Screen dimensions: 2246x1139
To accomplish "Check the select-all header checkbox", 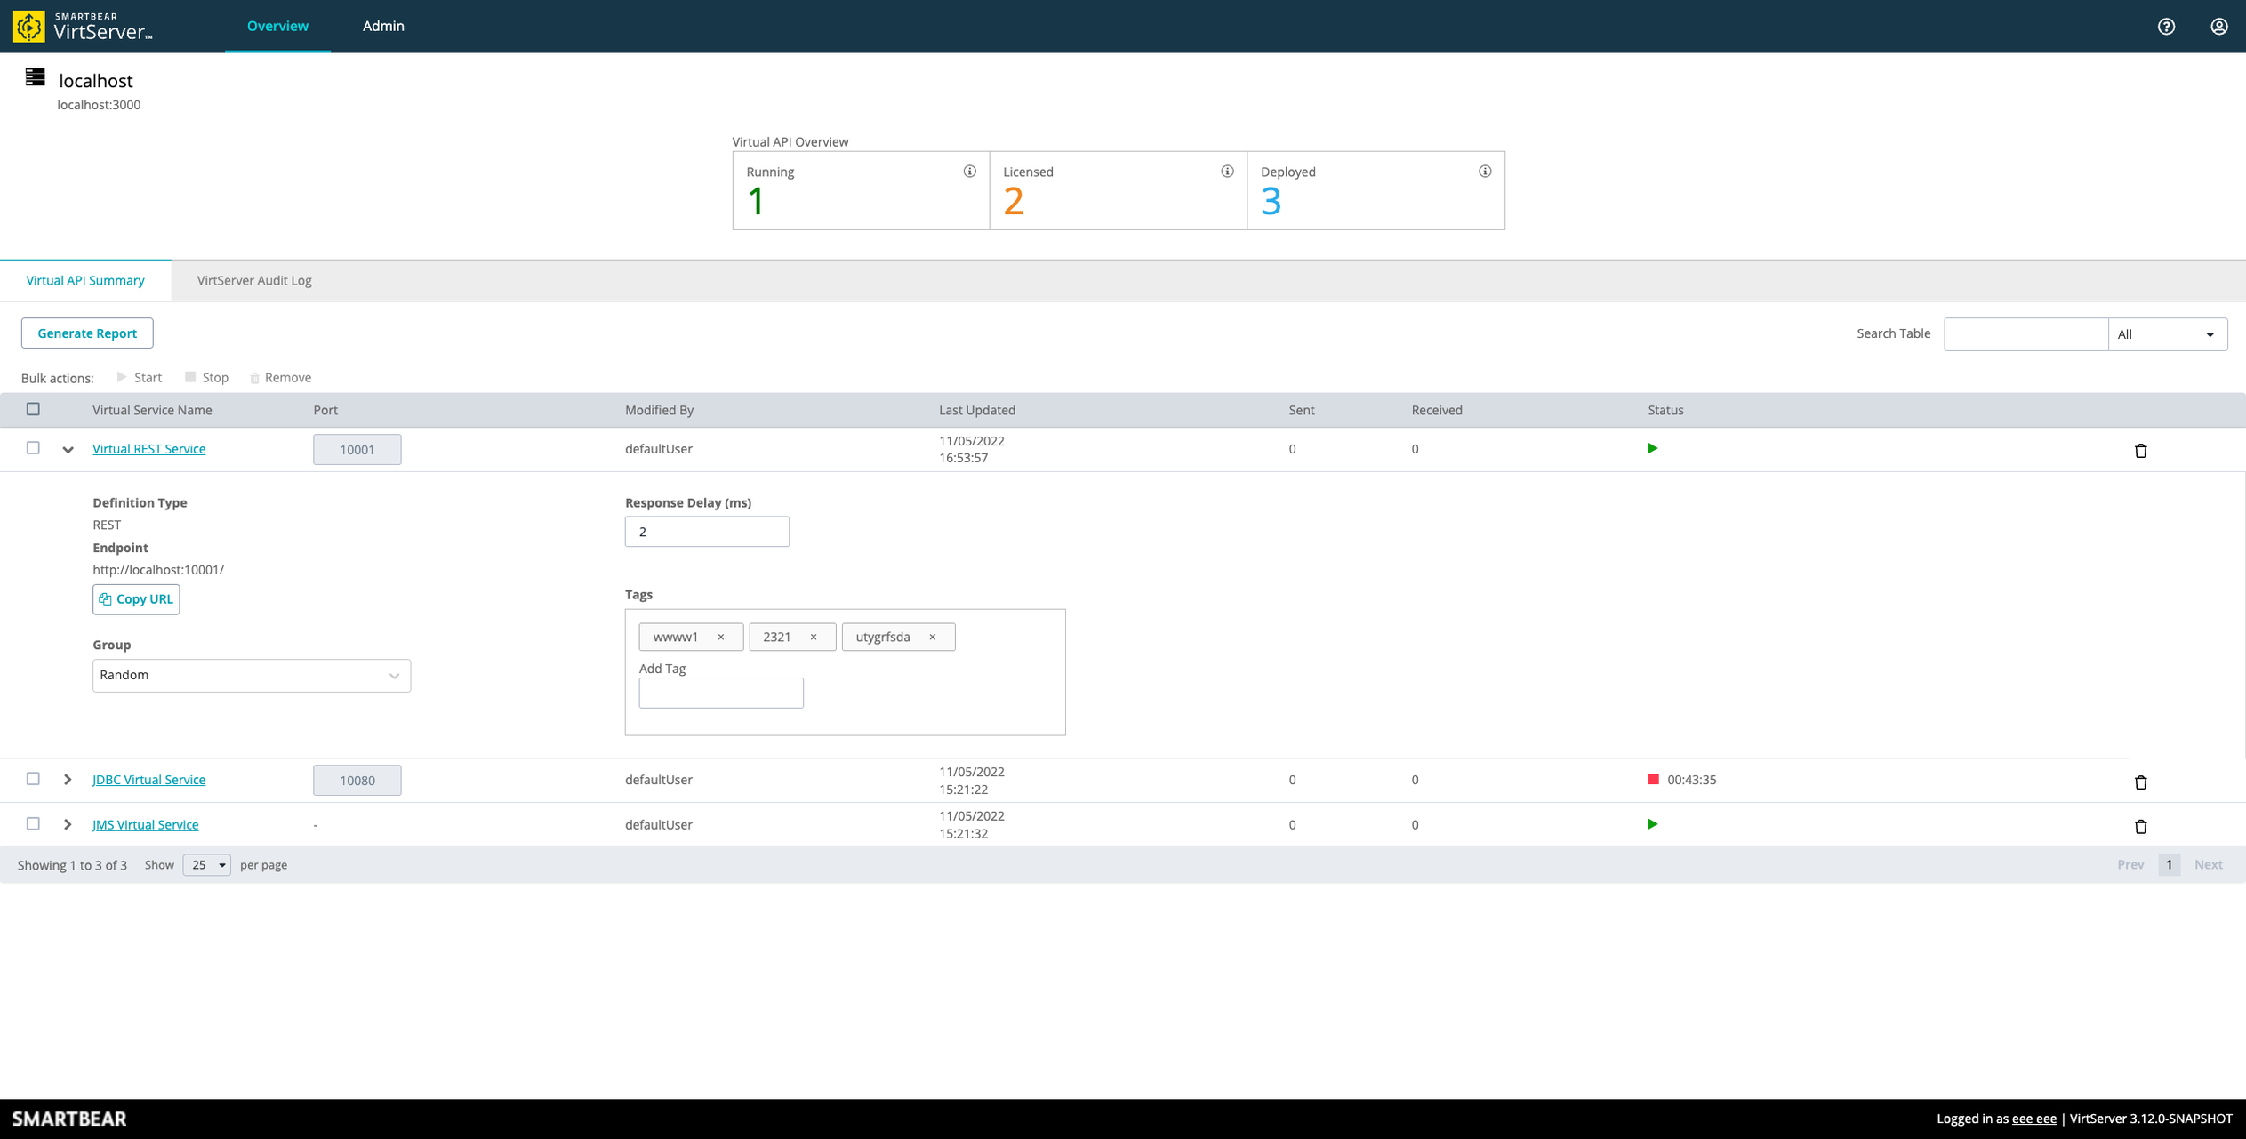I will pyautogui.click(x=33, y=409).
